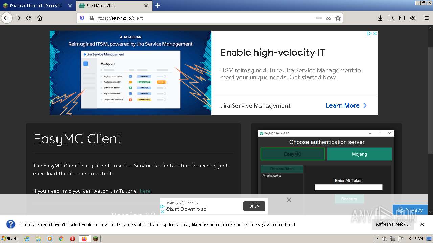Open AdChoices info icon on Jira ad
This screenshot has width=433, height=243.
[x=369, y=33]
